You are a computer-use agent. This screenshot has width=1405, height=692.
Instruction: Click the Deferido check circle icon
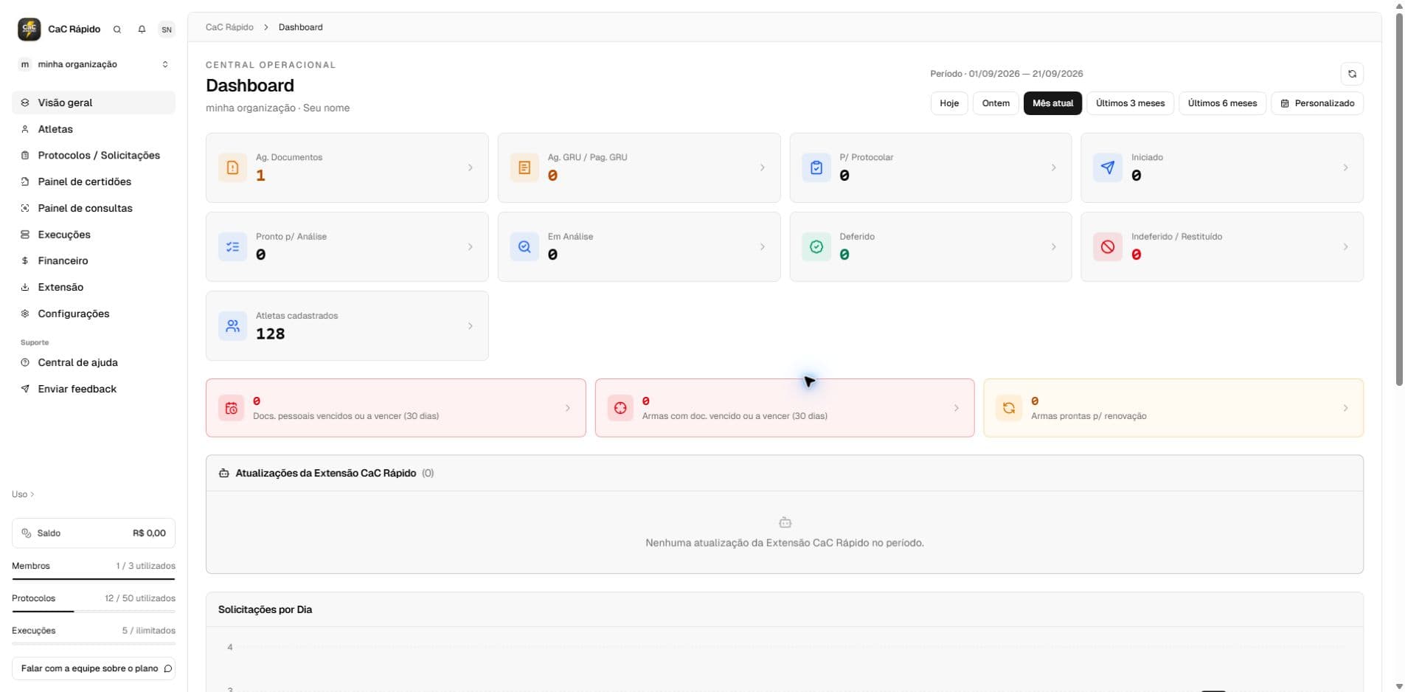click(x=816, y=247)
